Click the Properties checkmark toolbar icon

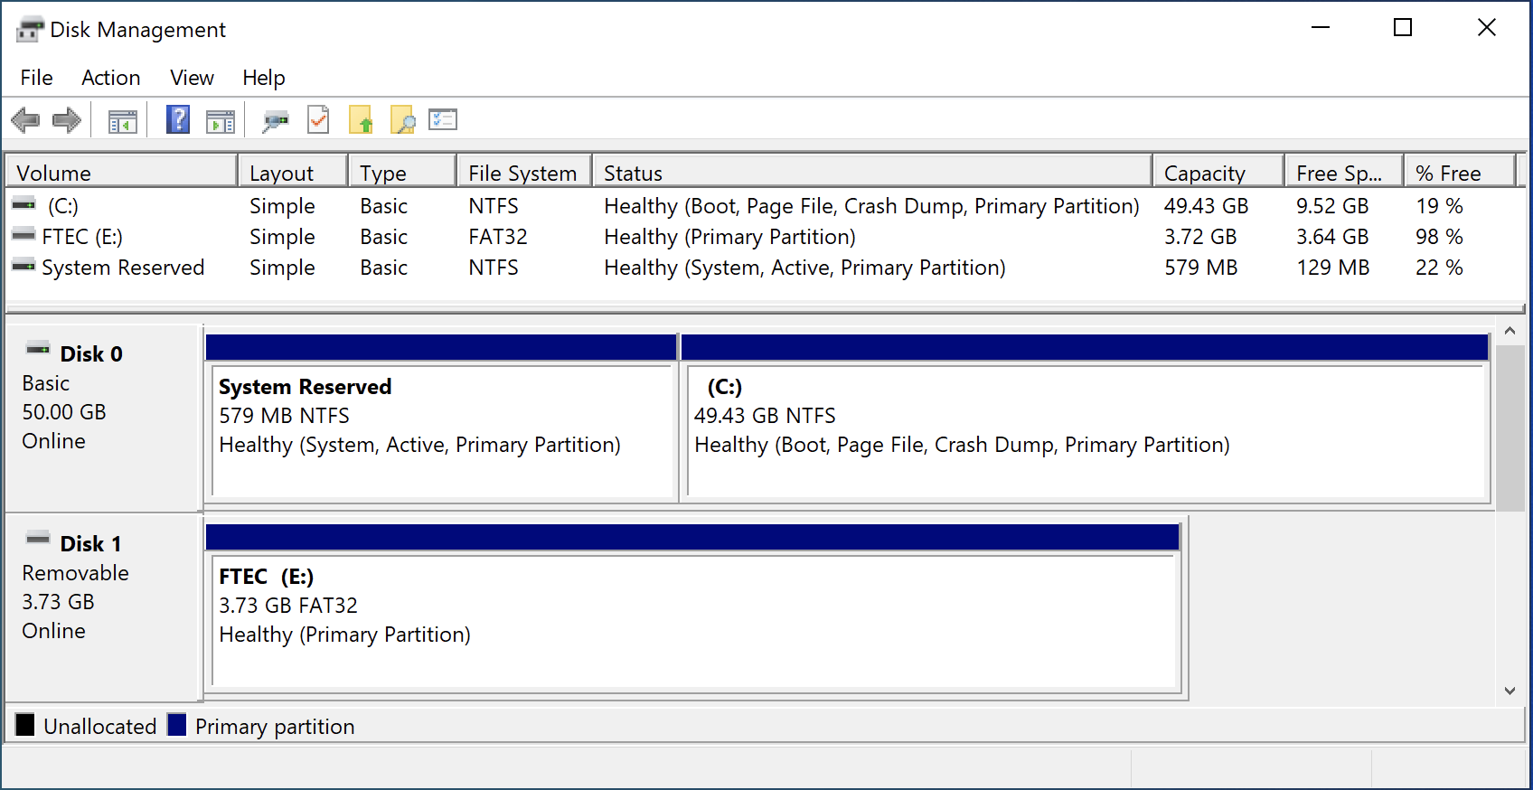coord(318,119)
